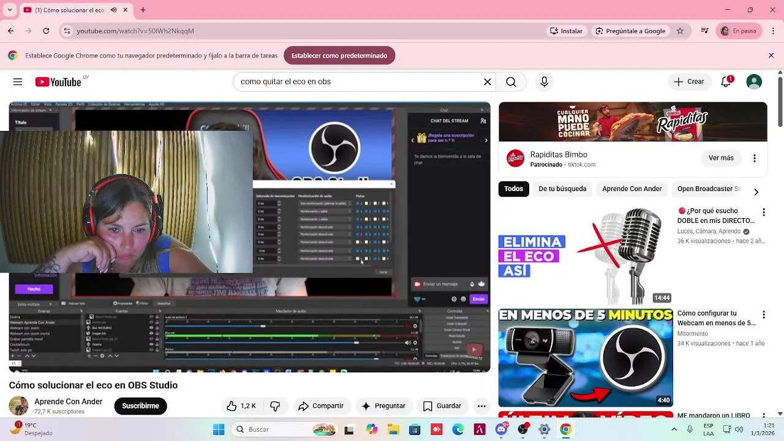Image resolution: width=784 pixels, height=441 pixels.
Task: Open a new browser tab
Action: coord(143,10)
